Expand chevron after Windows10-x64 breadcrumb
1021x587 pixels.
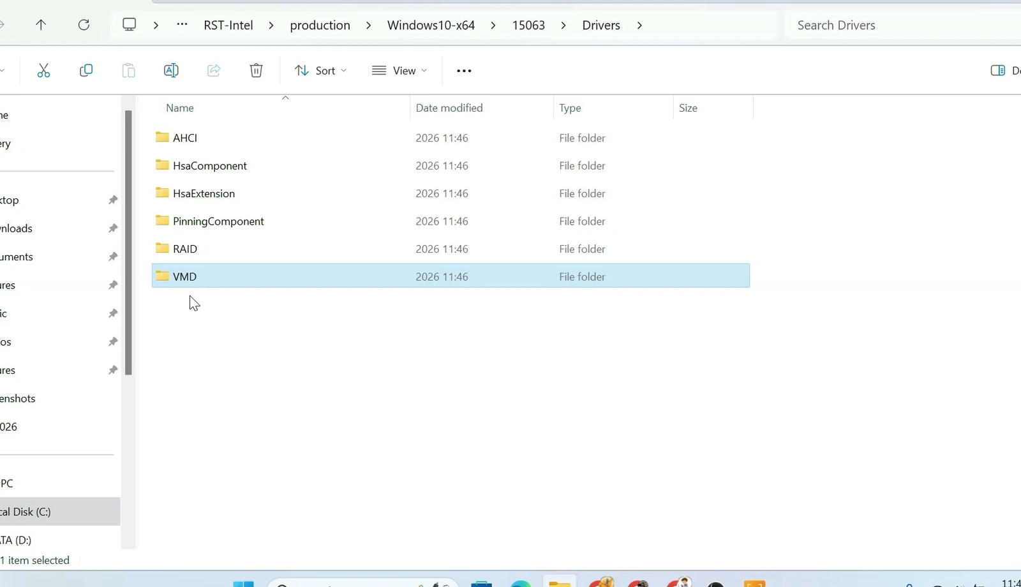tap(493, 26)
